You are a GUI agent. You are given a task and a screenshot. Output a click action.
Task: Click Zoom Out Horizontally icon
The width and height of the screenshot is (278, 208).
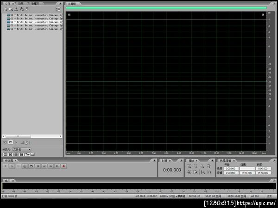point(196,166)
